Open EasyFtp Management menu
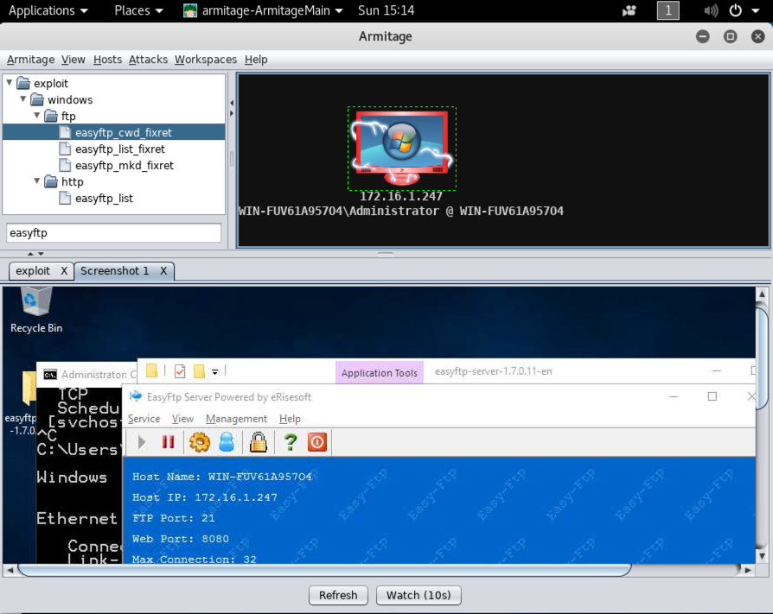The height and width of the screenshot is (614, 773). coord(236,419)
